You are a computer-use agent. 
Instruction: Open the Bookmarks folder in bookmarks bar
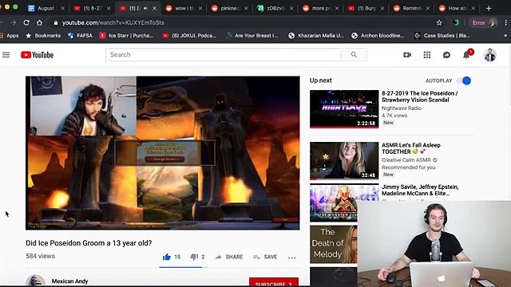click(x=43, y=35)
